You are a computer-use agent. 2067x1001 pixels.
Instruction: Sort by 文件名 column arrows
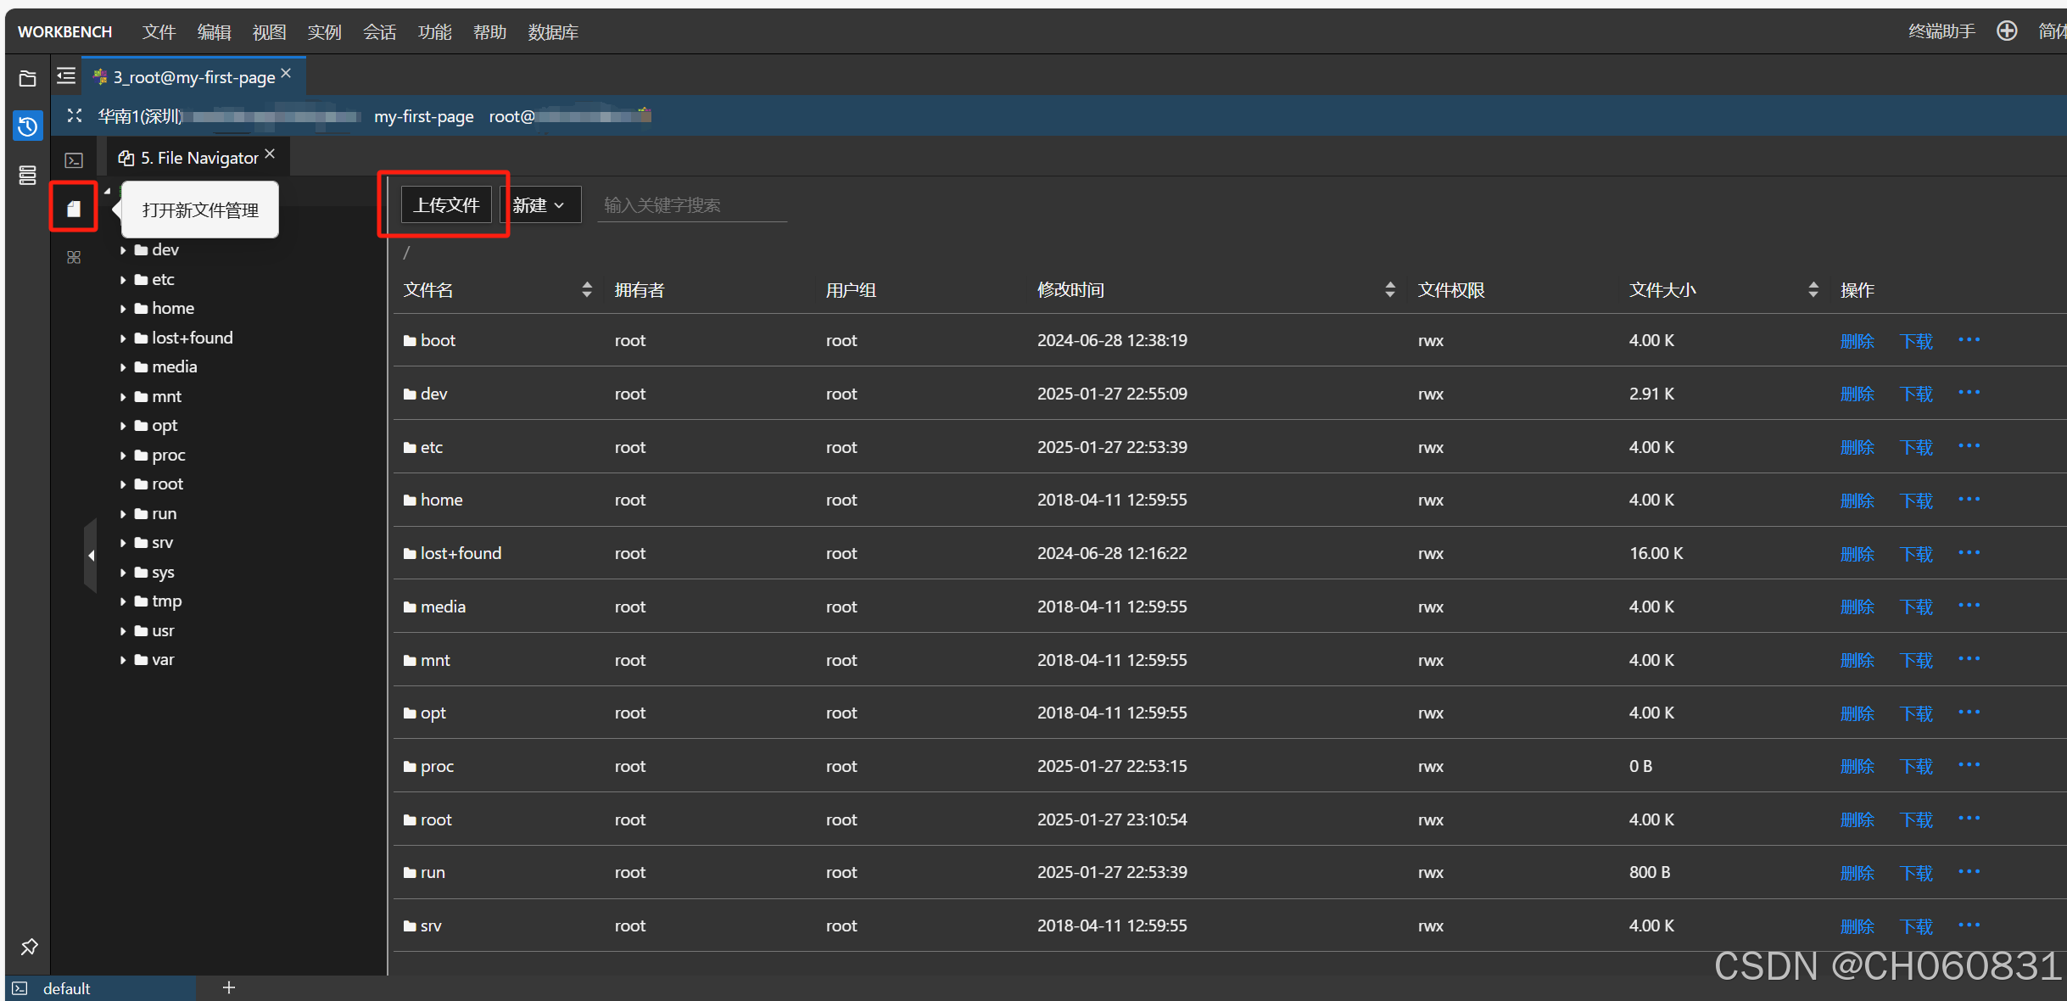(x=586, y=290)
